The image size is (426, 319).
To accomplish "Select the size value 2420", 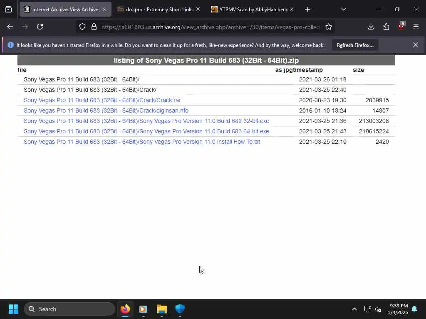I will click(382, 142).
